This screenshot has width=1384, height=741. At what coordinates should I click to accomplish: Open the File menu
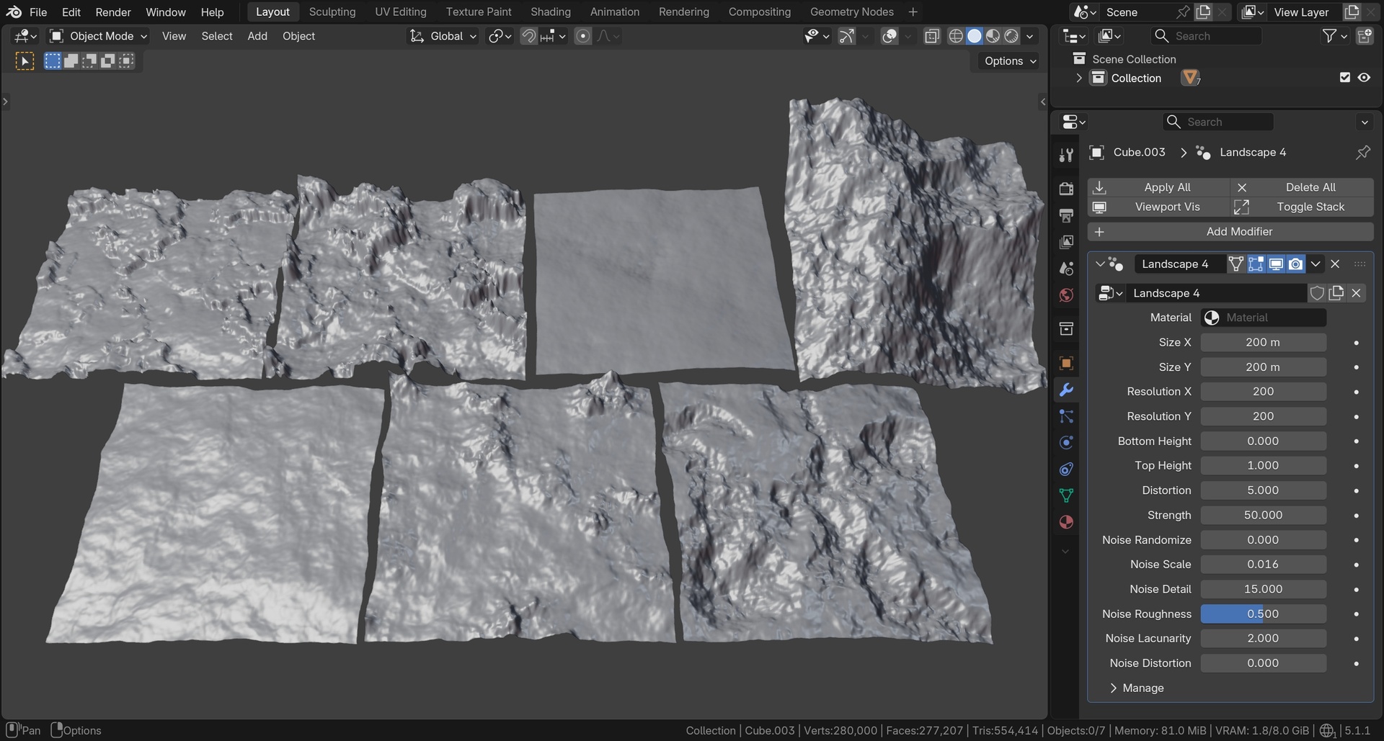click(38, 12)
